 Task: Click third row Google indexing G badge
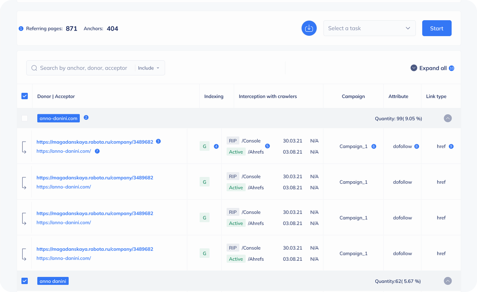pyautogui.click(x=205, y=217)
